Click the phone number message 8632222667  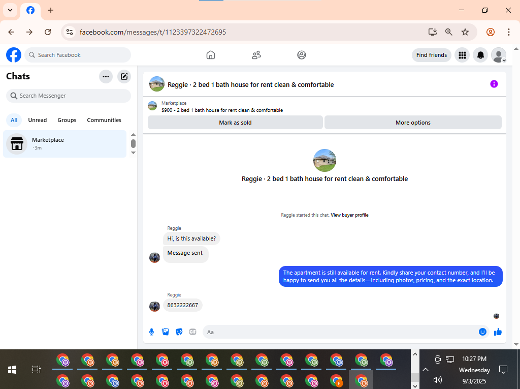pyautogui.click(x=182, y=305)
